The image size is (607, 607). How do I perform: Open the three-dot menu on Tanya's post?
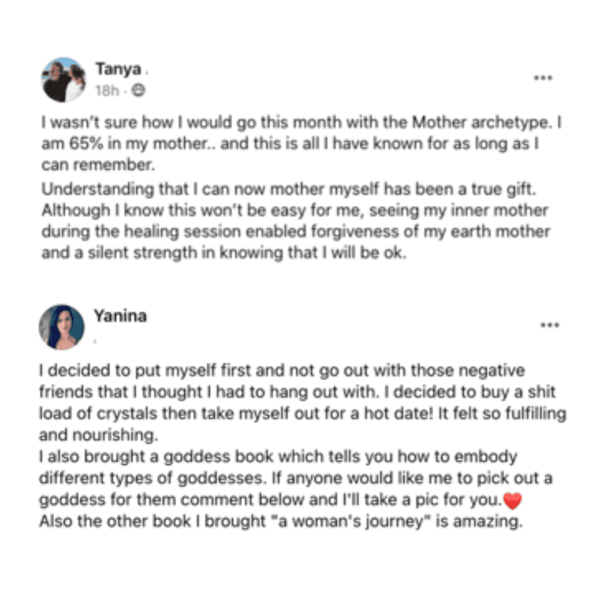coord(543,78)
